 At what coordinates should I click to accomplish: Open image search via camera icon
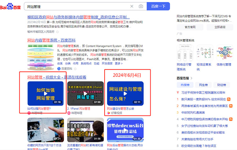141,6
